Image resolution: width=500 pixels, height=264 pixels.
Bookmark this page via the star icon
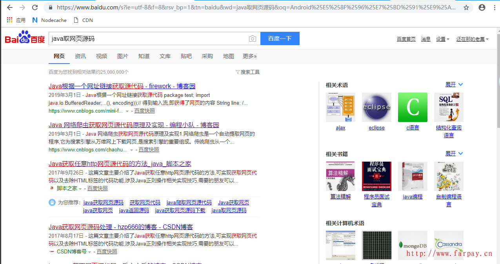point(467,7)
